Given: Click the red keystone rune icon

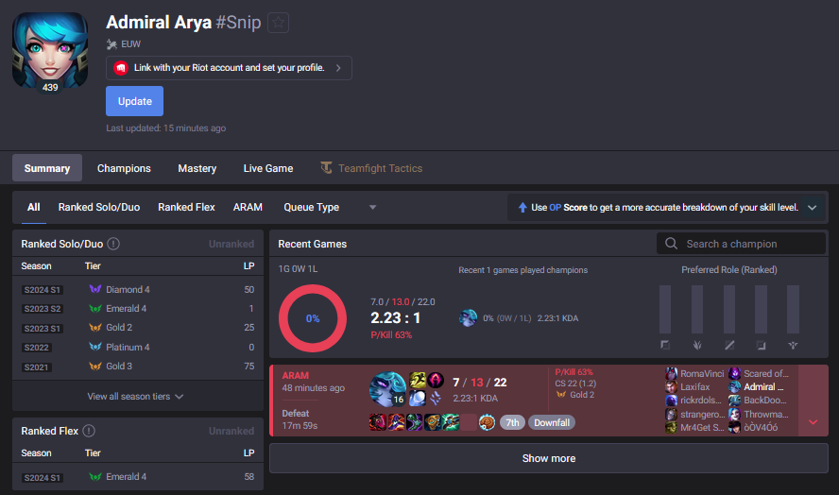Looking at the screenshot, I should point(436,380).
